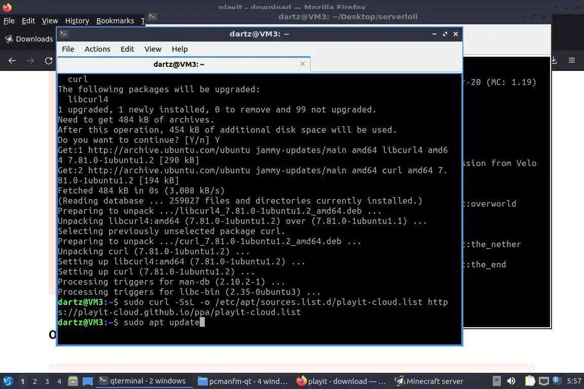Click ':the_end' text in background terminal
584x389 pixels.
point(486,265)
